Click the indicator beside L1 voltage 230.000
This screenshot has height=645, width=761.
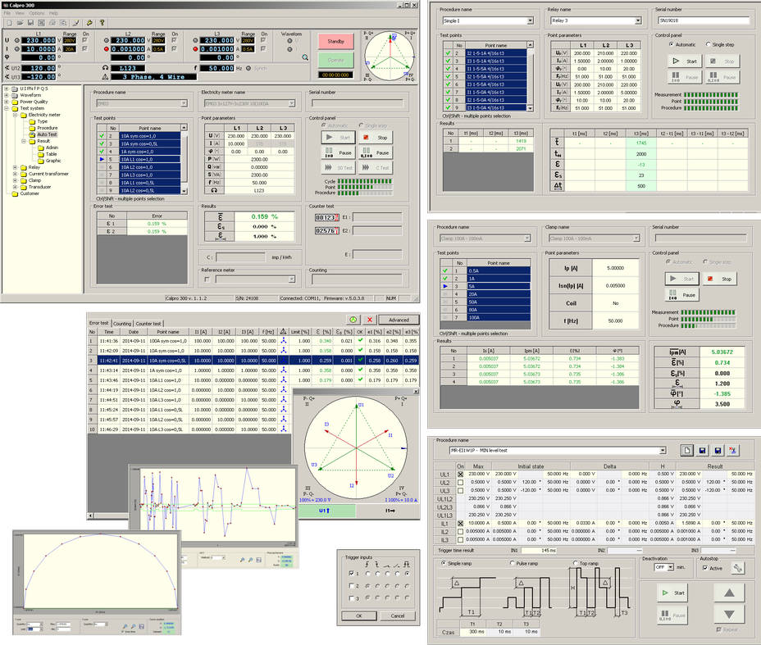tap(17, 41)
